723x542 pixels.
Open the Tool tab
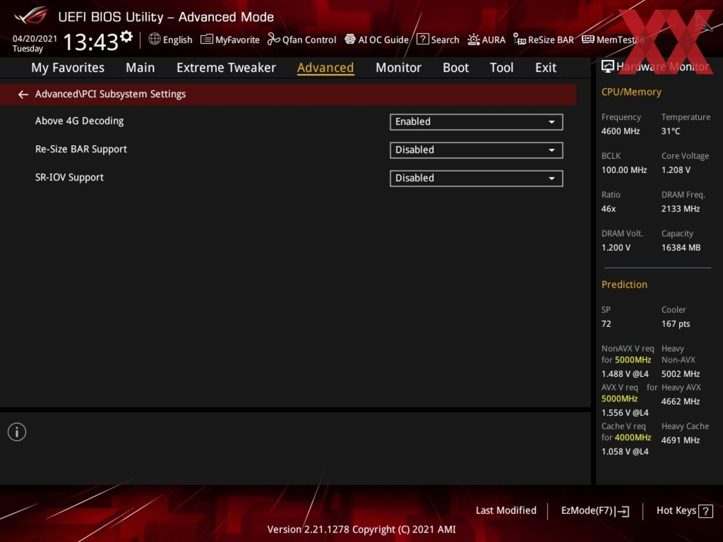(501, 67)
